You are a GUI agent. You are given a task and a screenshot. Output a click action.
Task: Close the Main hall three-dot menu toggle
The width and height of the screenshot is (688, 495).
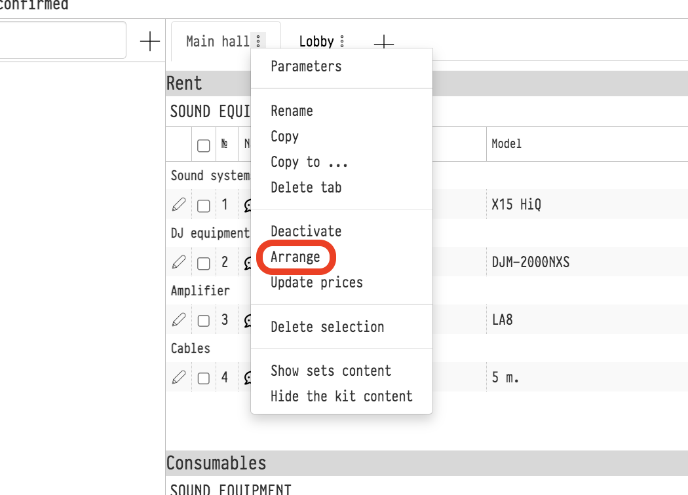(258, 41)
